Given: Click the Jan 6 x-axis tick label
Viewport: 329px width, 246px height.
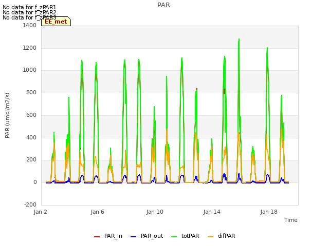Looking at the screenshot, I should pos(97,212).
